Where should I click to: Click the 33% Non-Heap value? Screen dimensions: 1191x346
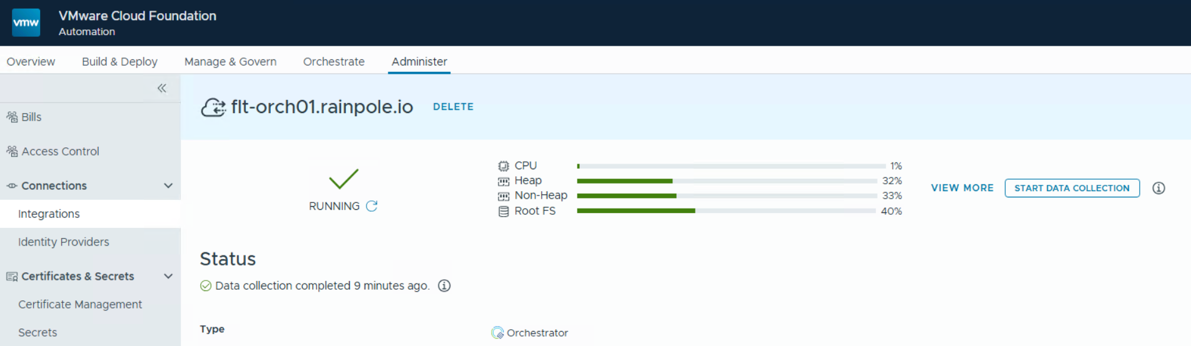tap(892, 196)
